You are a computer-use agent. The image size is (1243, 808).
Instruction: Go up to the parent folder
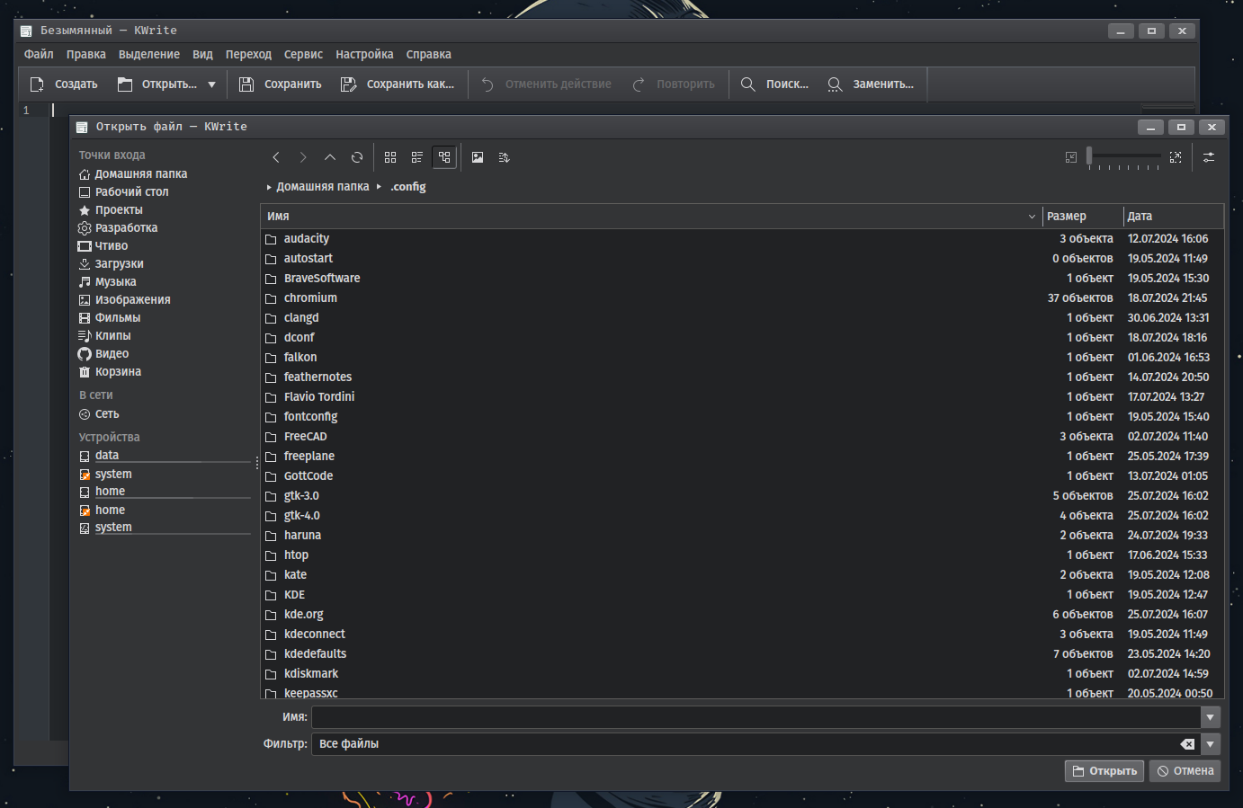330,156
